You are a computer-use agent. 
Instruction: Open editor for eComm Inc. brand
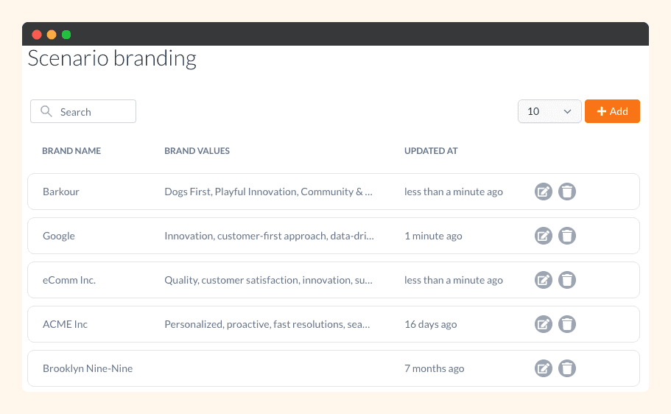543,280
